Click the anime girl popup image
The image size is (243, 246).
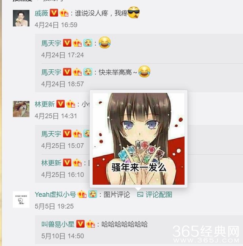(139, 139)
